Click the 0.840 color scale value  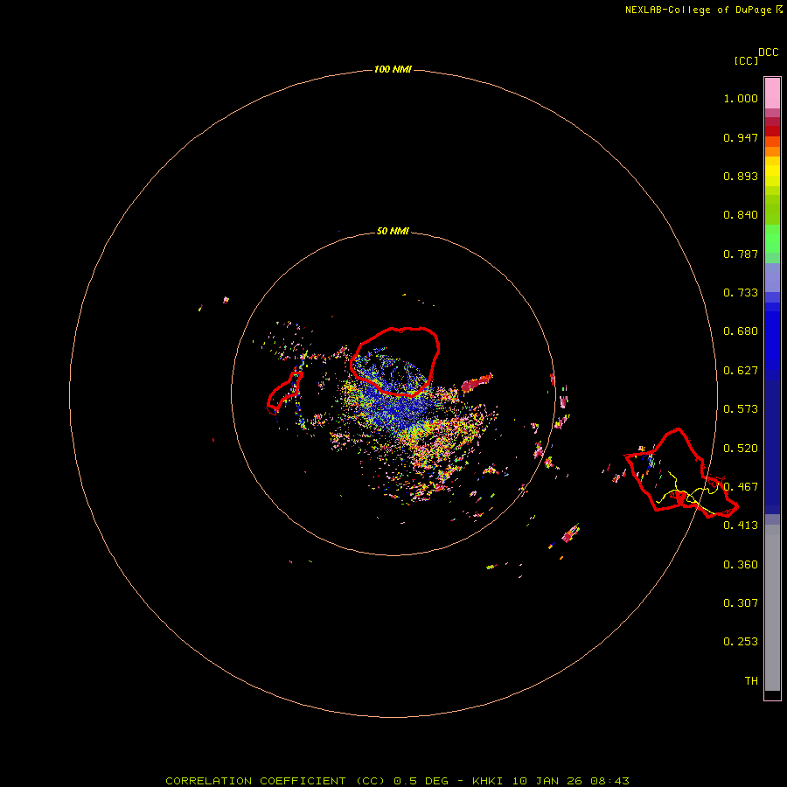(741, 215)
